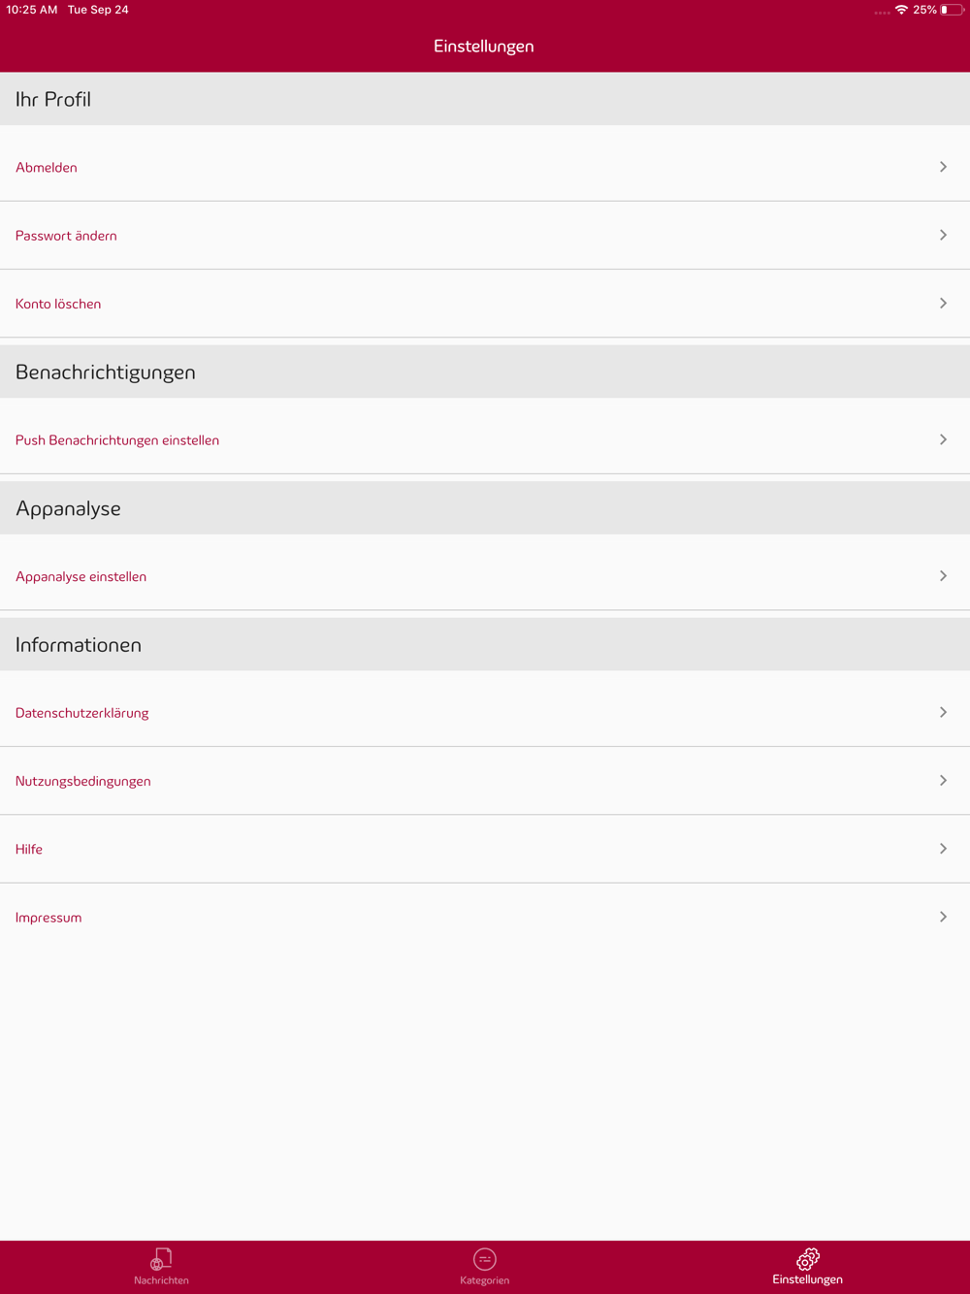Tap the battery indicator icon
This screenshot has height=1294, width=970.
coord(952,10)
